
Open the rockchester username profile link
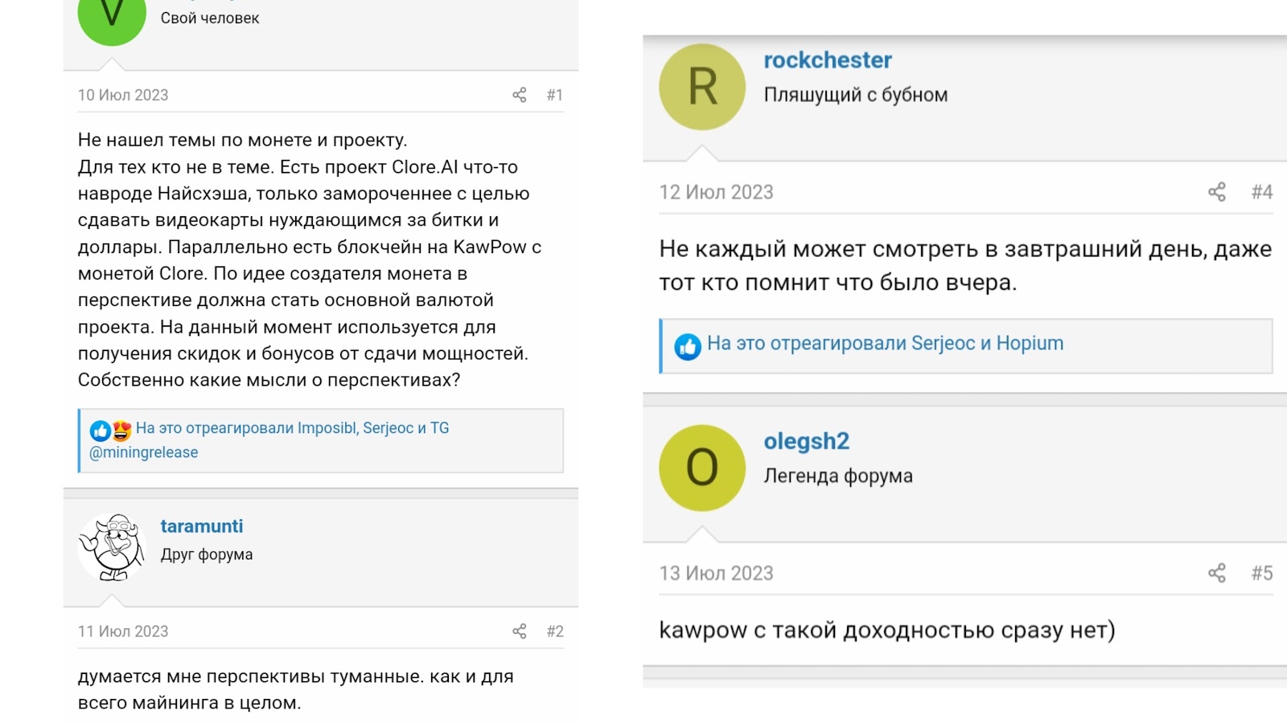(827, 60)
